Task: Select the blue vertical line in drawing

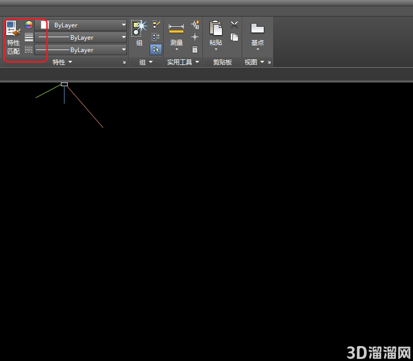Action: 64,95
